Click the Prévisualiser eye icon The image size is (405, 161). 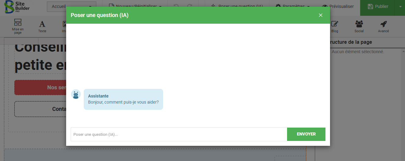325,6
